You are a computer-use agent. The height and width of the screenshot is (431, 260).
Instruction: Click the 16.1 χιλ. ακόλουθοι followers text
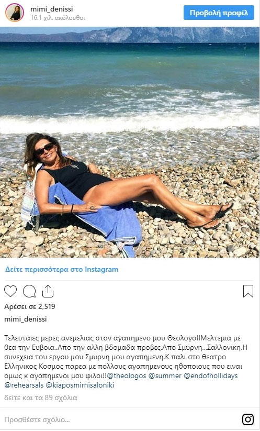point(58,18)
